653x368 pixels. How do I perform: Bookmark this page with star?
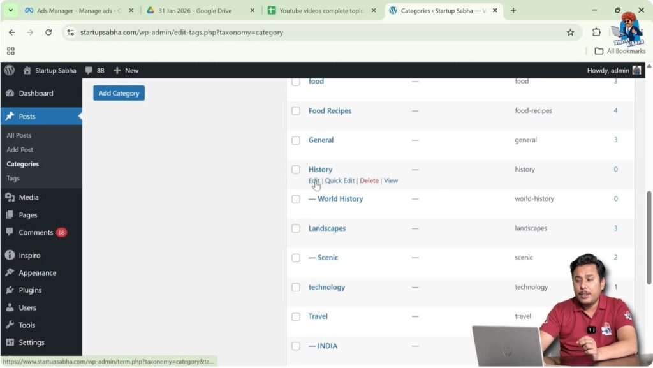[x=570, y=32]
